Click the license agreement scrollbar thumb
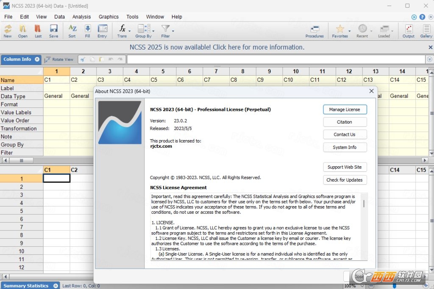The width and height of the screenshot is (434, 289). pyautogui.click(x=364, y=204)
